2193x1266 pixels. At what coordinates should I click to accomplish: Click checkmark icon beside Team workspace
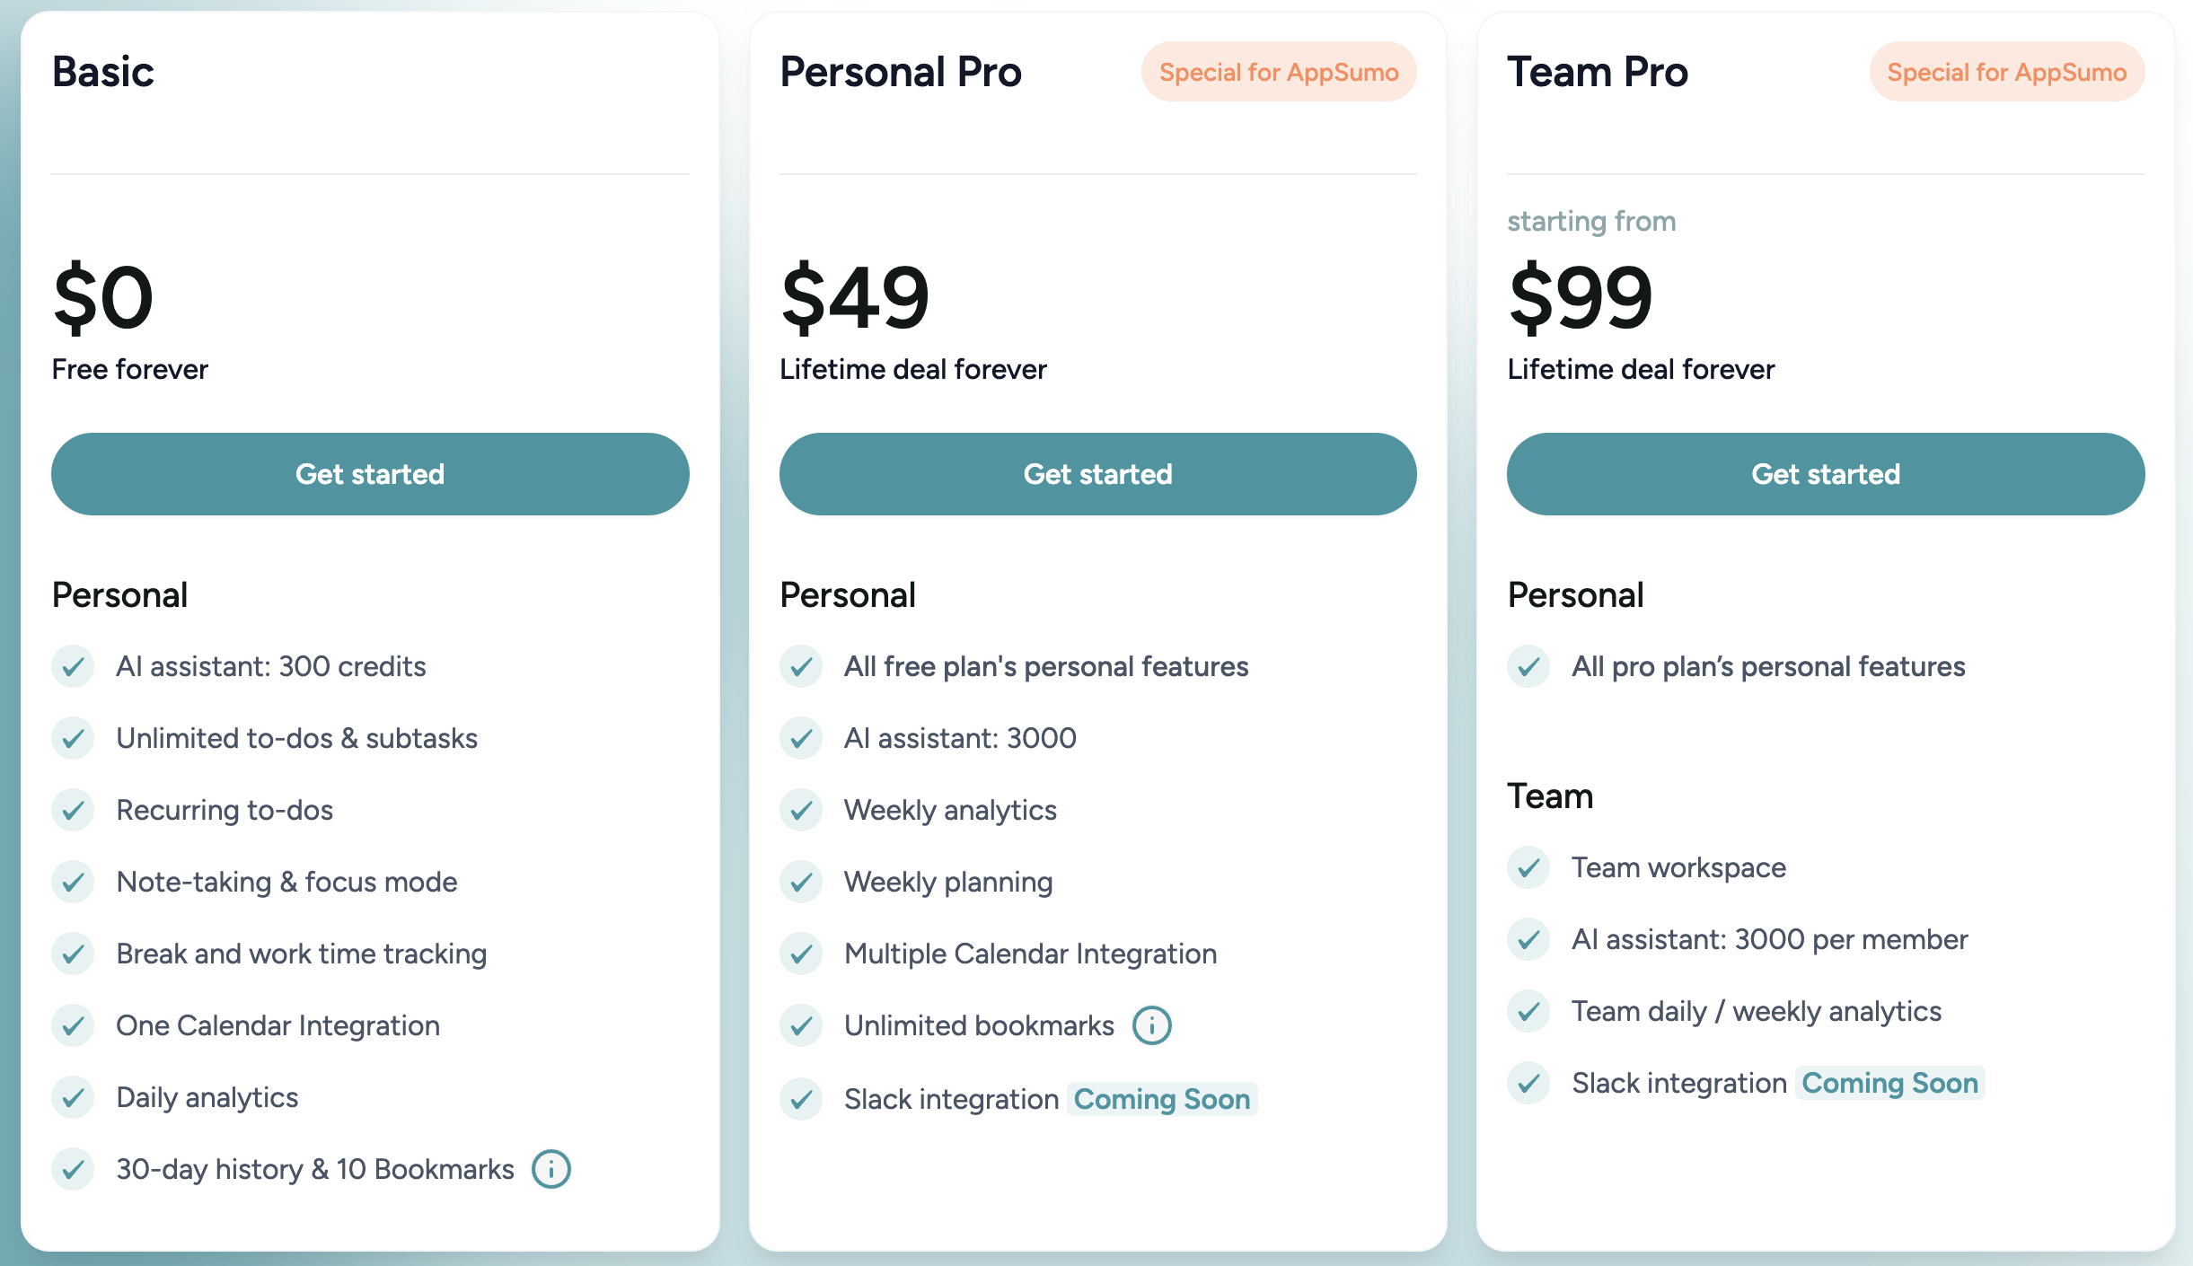point(1528,867)
